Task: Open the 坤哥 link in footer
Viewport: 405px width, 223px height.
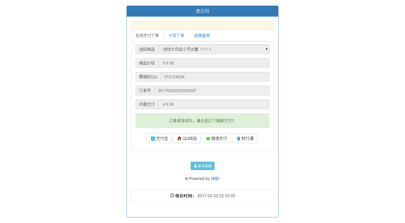Action: tap(215, 179)
